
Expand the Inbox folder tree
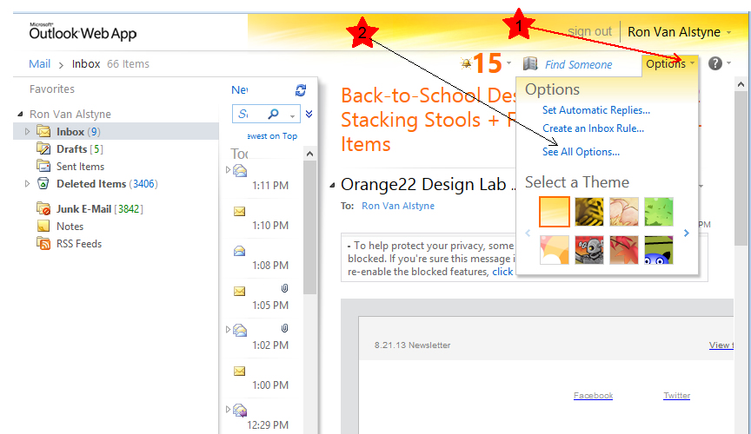27,131
